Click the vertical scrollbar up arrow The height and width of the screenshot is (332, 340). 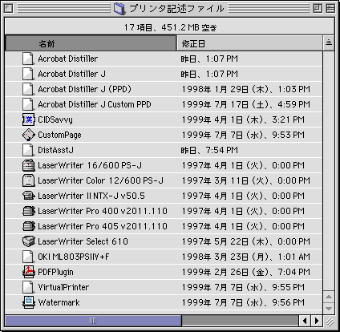tap(329, 297)
